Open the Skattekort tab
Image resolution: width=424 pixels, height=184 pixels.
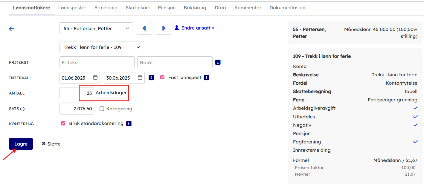point(138,8)
